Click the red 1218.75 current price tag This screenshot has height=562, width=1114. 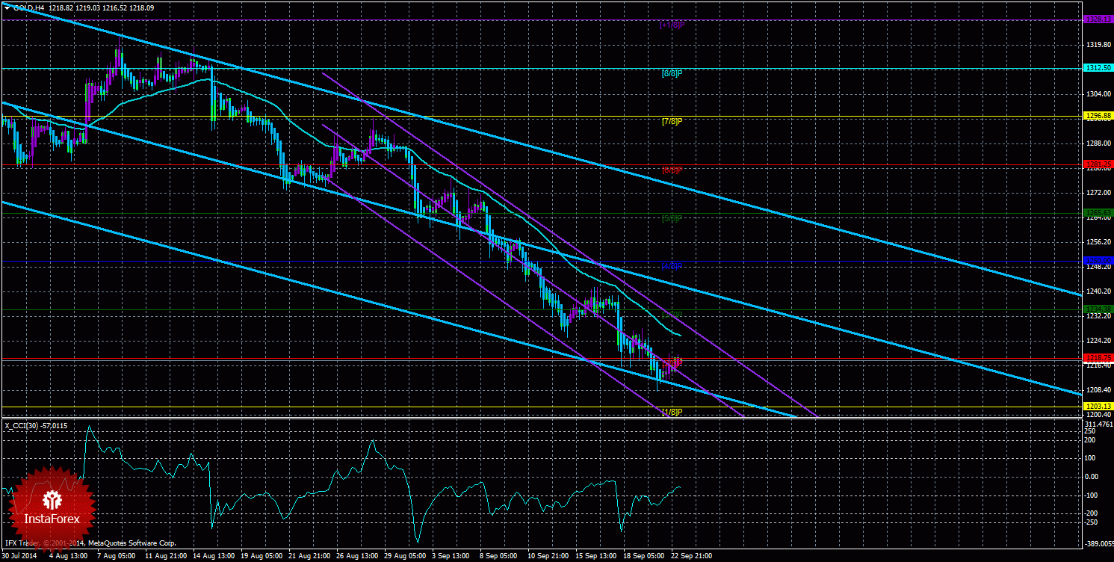pos(1098,358)
